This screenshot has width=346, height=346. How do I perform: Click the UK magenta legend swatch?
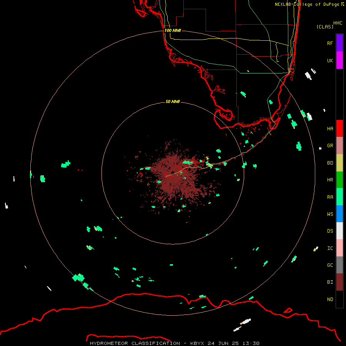[x=339, y=60]
